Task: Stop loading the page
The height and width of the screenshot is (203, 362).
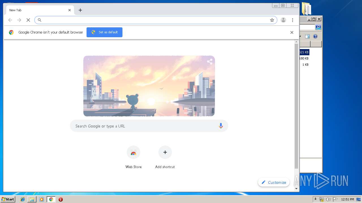Action: pos(28,20)
